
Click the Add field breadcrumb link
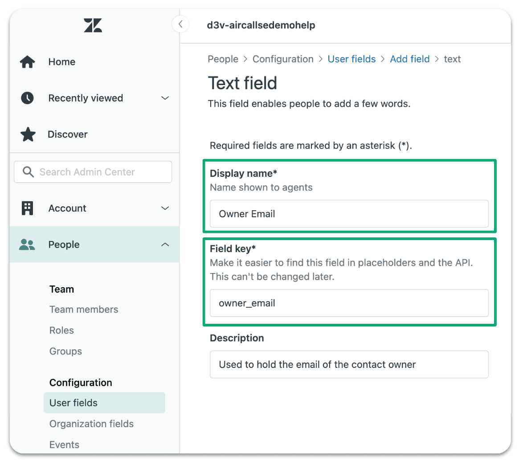[x=410, y=59]
